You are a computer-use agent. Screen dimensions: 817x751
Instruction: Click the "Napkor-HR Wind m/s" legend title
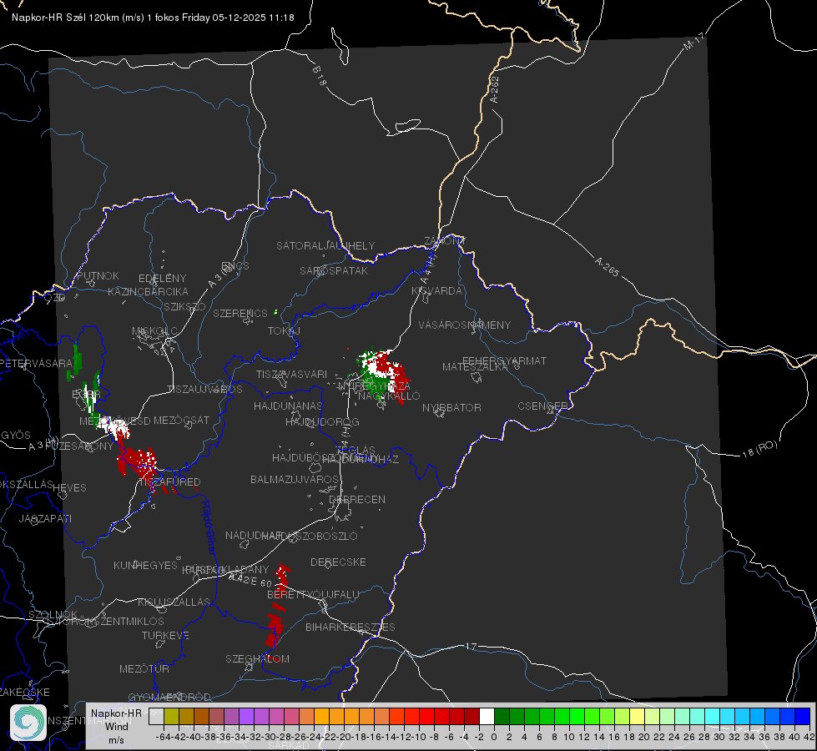[x=116, y=726]
